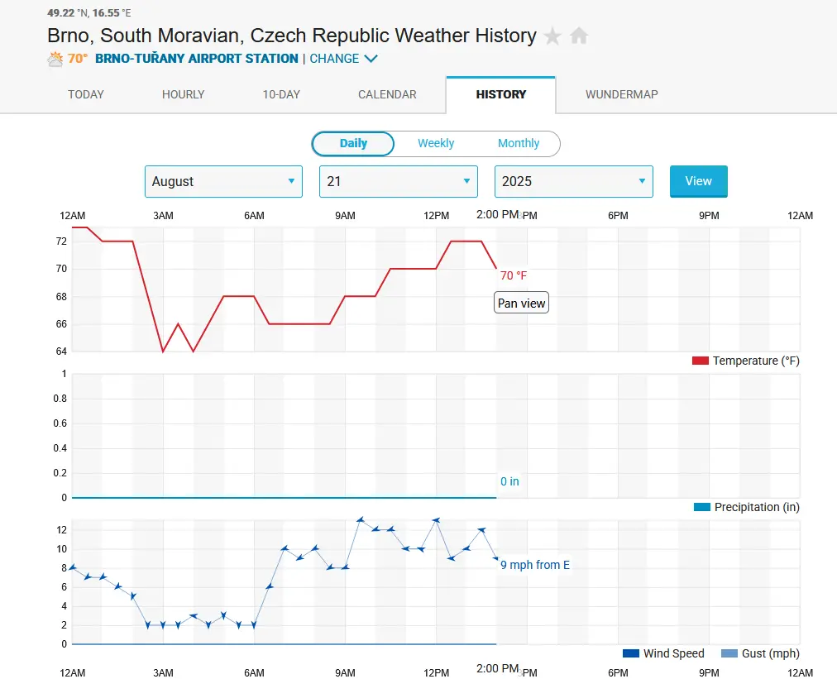Select the Daily view toggle
Image resolution: width=837 pixels, height=679 pixels.
tap(353, 143)
